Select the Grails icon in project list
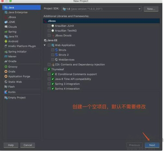Screen dimensions: 164x151 click(x=6, y=72)
